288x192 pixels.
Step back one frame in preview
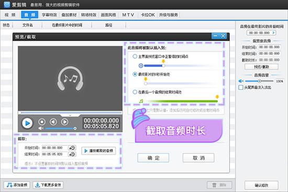click(53, 122)
